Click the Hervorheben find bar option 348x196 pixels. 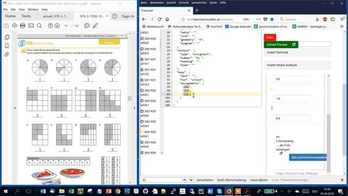[x=205, y=180]
